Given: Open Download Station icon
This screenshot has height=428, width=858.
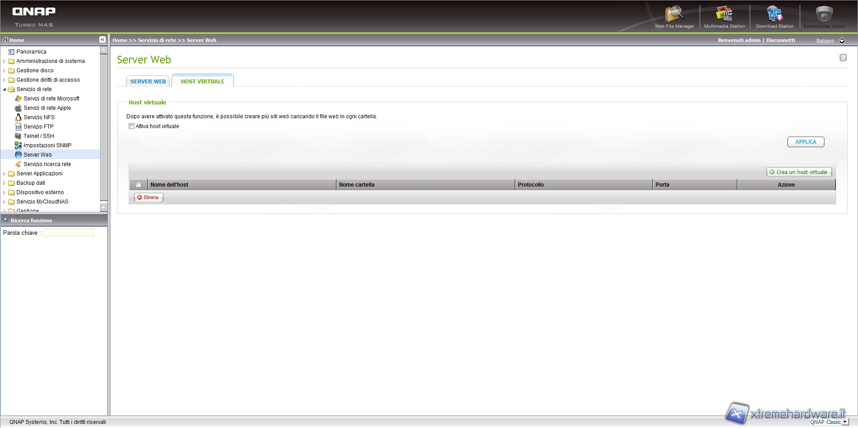Looking at the screenshot, I should coord(774,17).
